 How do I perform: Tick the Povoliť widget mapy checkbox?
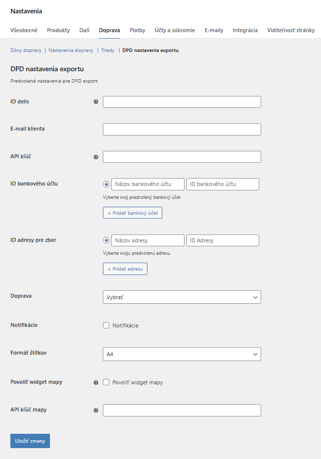(106, 382)
